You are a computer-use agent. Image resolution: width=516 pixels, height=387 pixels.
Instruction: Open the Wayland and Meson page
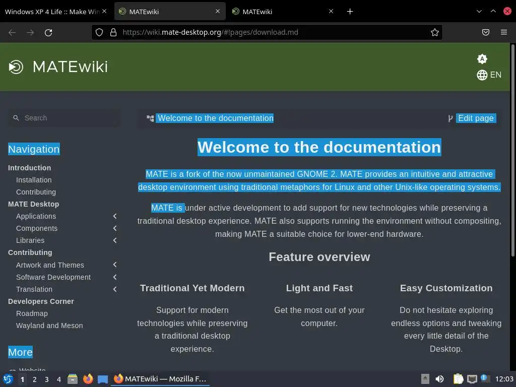pyautogui.click(x=49, y=326)
